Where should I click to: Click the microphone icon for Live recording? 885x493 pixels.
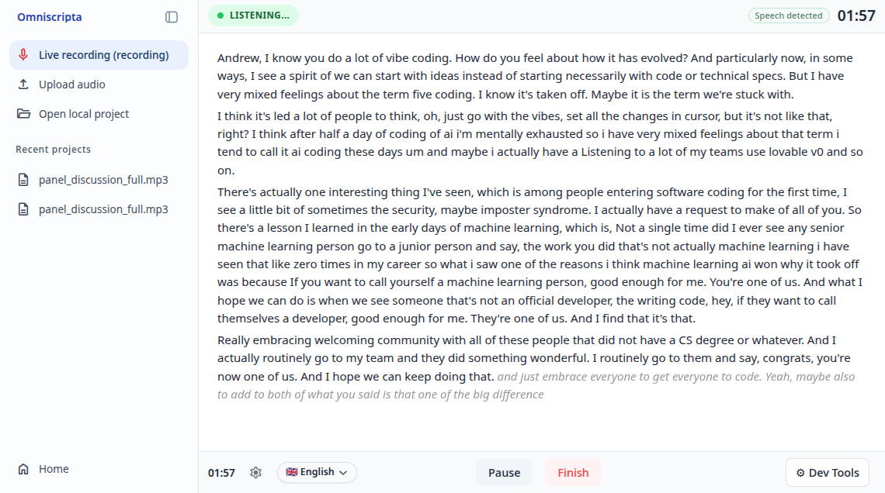23,55
